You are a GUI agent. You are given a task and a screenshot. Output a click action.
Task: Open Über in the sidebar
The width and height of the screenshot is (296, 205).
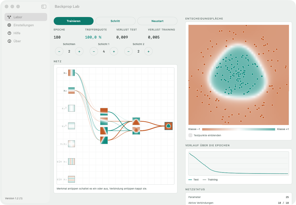pyautogui.click(x=26, y=41)
